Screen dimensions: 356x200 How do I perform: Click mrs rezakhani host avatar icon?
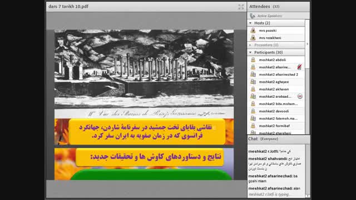[x=253, y=38]
